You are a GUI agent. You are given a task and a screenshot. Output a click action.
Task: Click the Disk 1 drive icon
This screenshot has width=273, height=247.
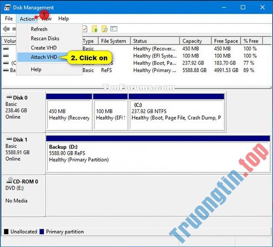[9, 139]
